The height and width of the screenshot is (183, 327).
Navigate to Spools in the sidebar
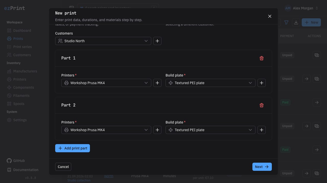[x=16, y=104]
